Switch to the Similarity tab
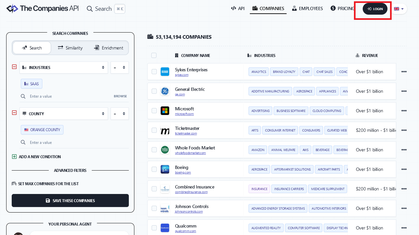419x235 pixels. pos(70,48)
